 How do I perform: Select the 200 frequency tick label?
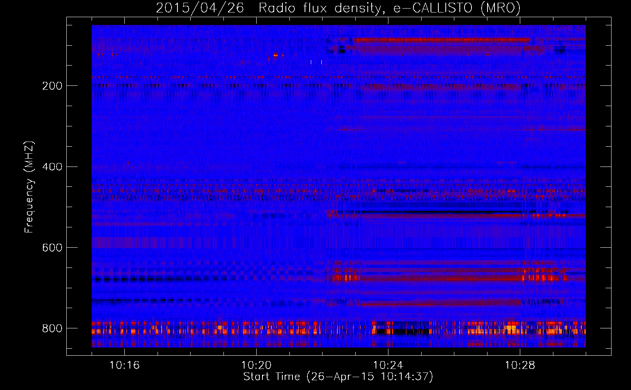point(52,86)
